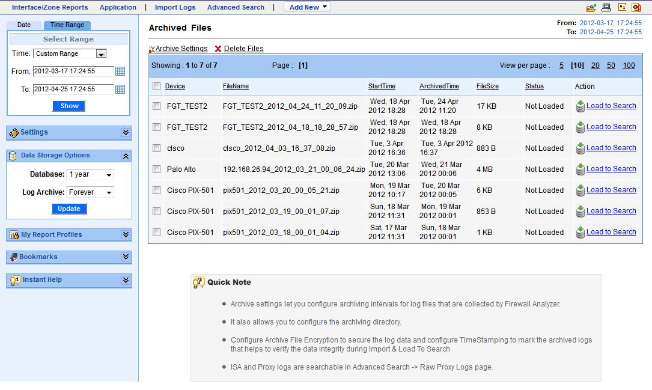Click the computer monitor icon at top right
Viewport: 652px width, 390px height.
[606, 7]
